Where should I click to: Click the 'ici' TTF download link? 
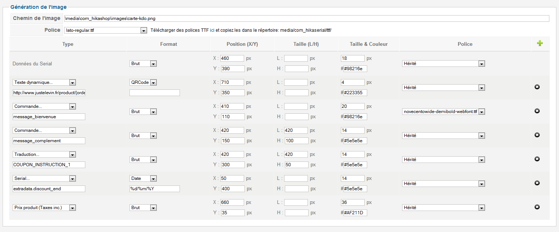212,30
